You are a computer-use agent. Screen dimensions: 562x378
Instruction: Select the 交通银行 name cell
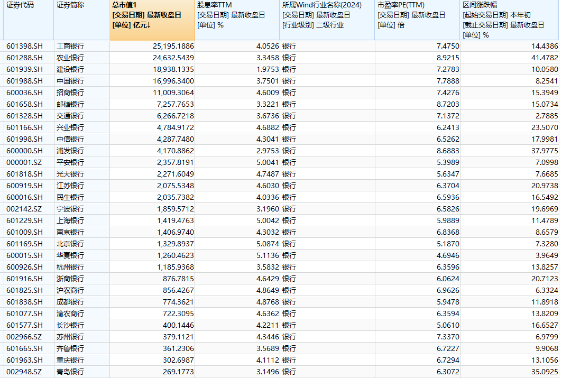point(70,116)
